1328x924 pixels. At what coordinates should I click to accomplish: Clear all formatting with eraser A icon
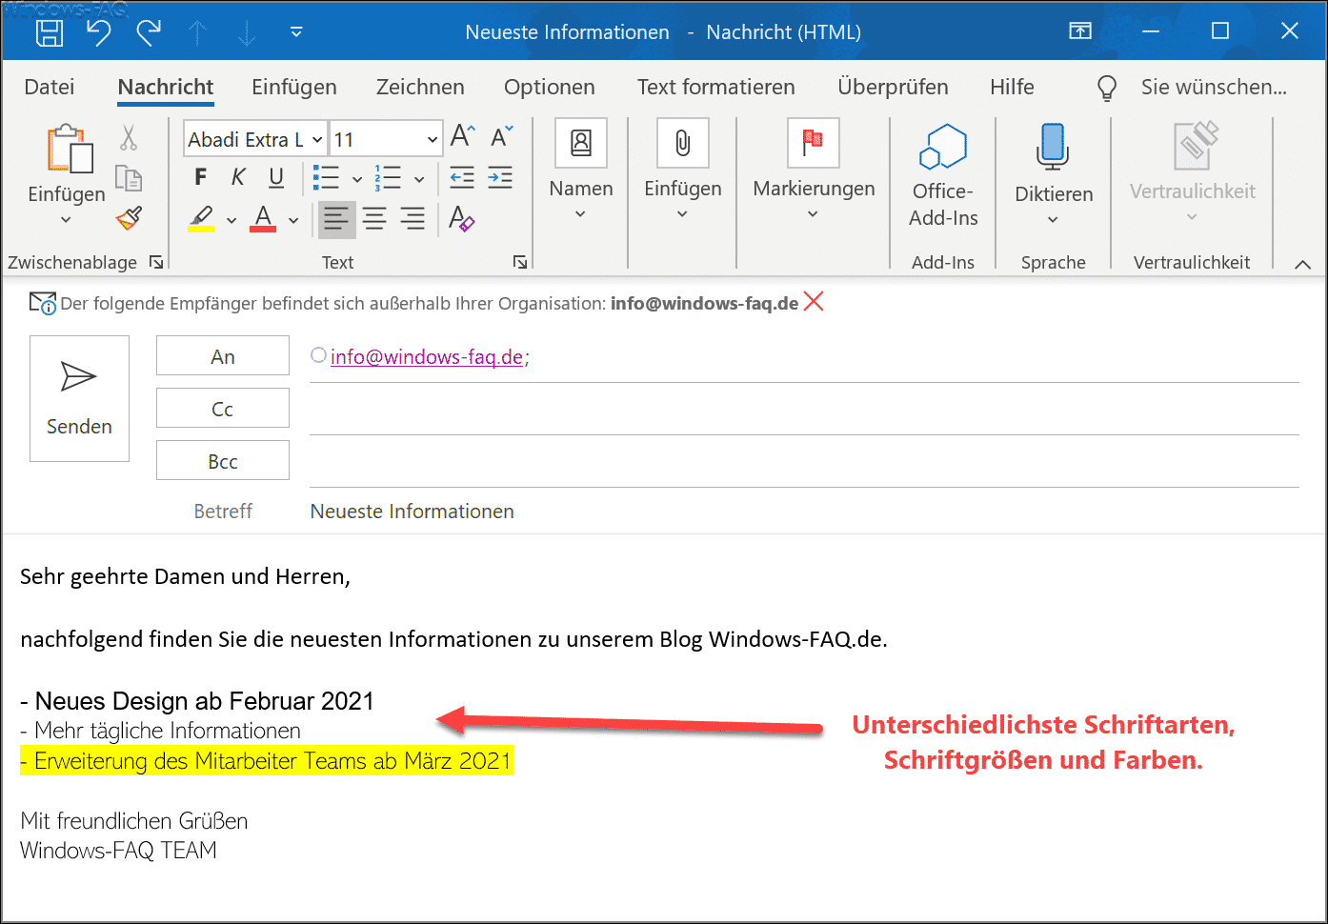[462, 218]
